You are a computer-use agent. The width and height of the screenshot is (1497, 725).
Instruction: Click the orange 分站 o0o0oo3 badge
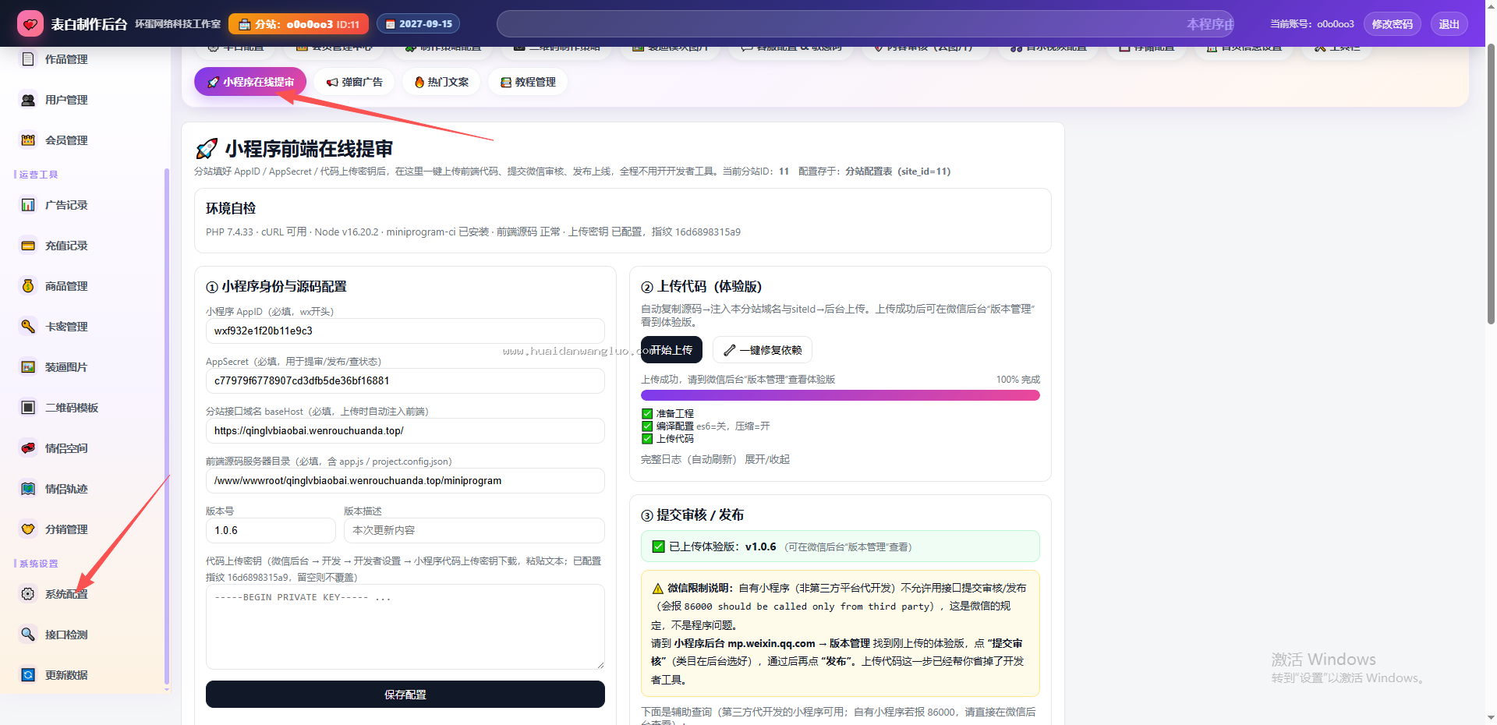[x=299, y=24]
